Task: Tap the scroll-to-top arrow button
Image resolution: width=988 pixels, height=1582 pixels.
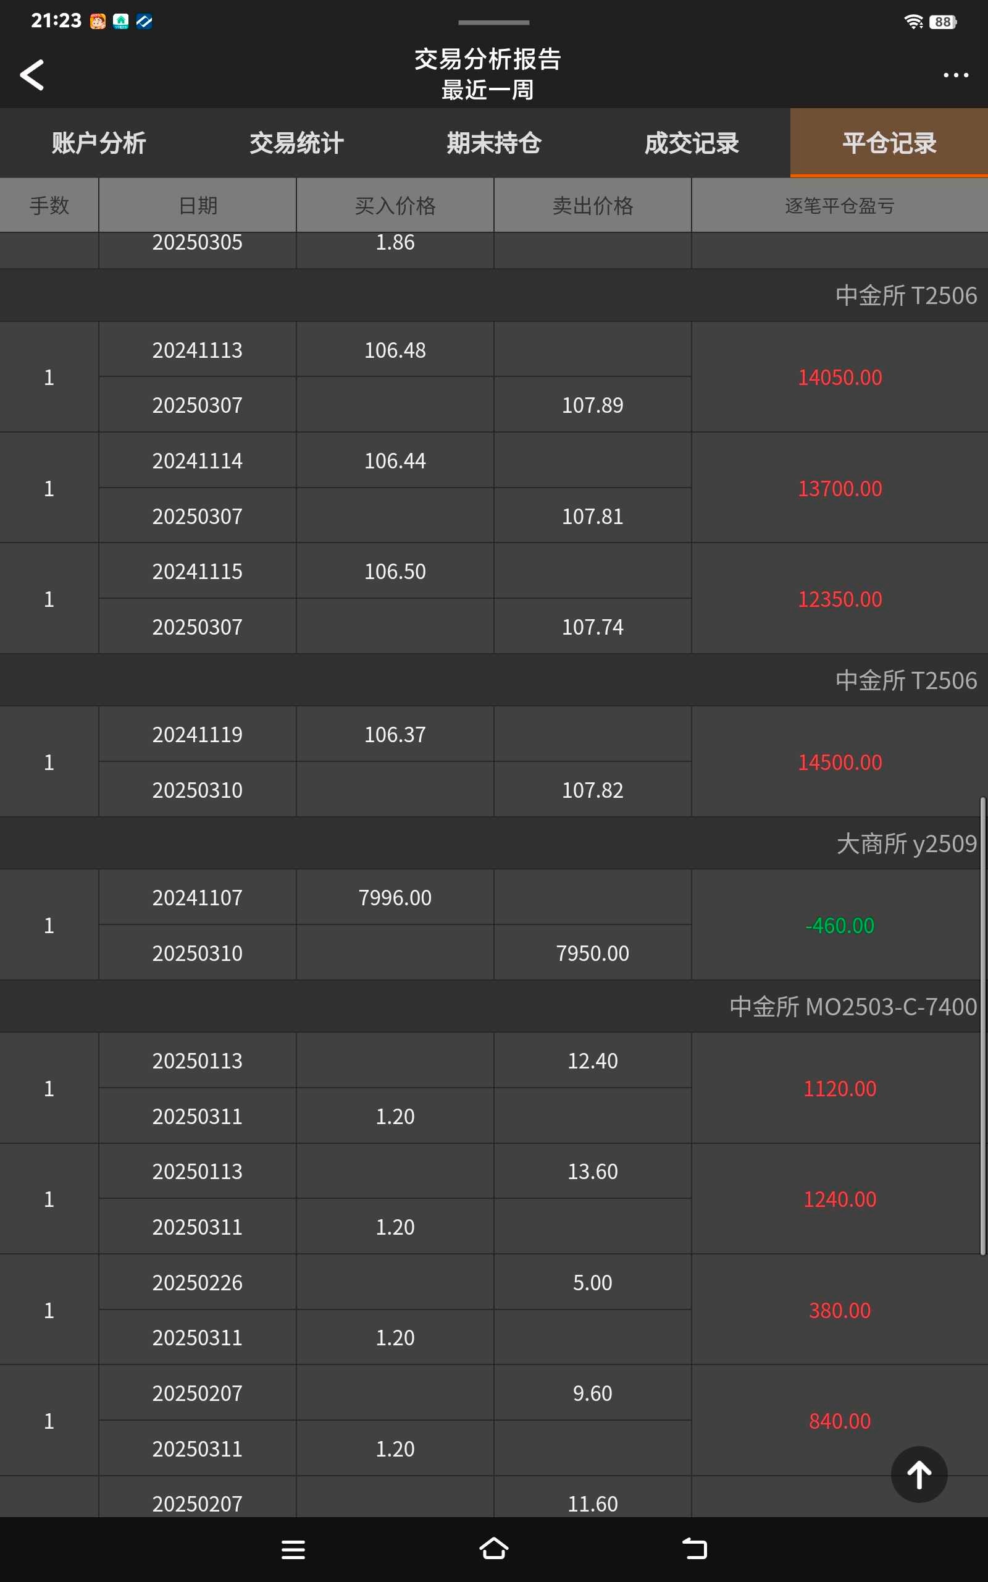Action: coord(919,1475)
